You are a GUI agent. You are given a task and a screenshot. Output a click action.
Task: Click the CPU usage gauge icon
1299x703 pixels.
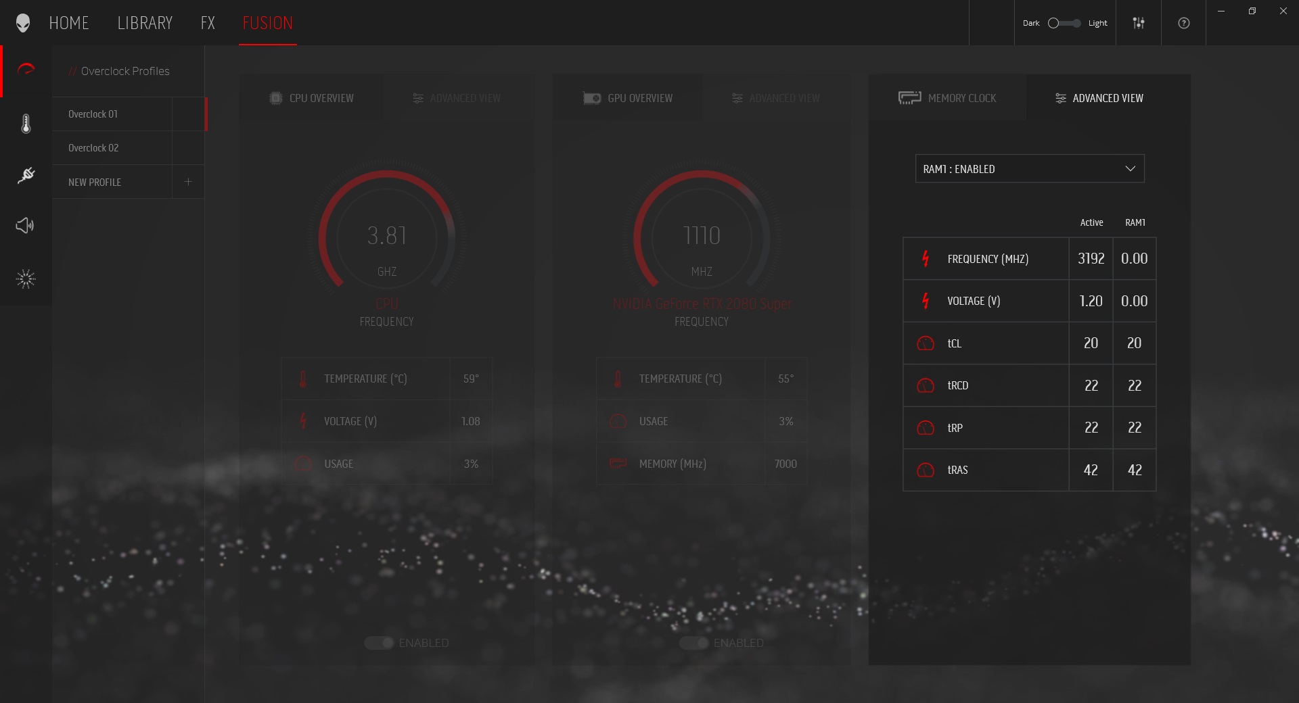(x=303, y=464)
